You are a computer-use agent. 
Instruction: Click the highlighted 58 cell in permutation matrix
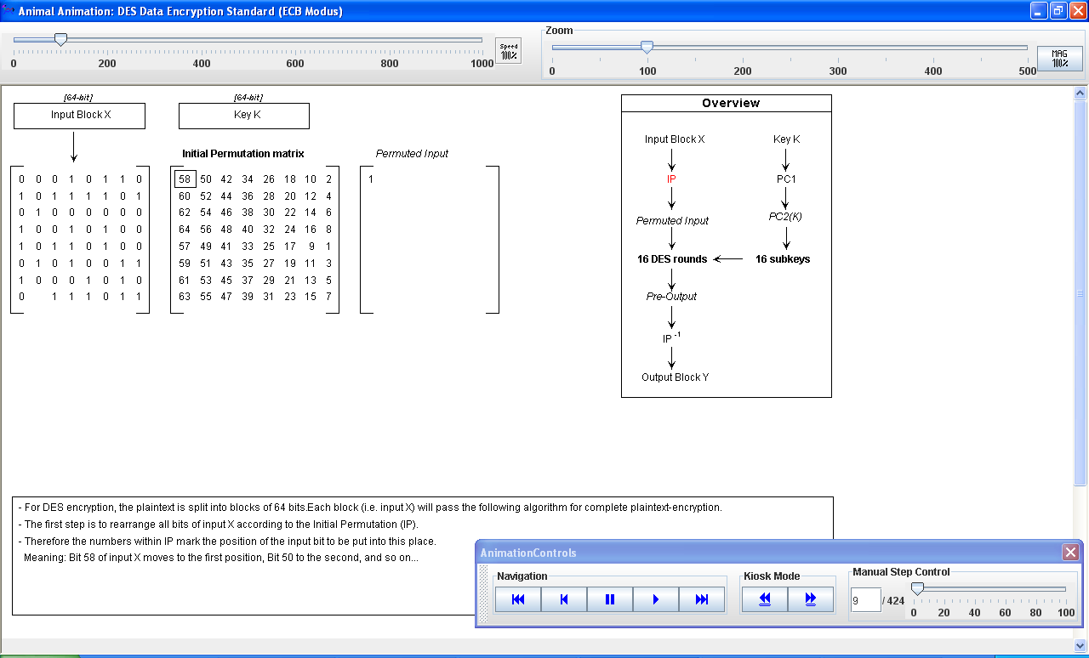click(x=185, y=179)
